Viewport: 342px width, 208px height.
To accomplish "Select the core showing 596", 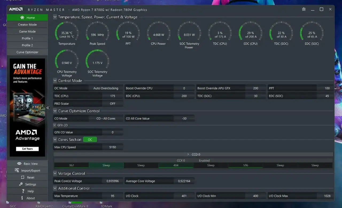I will pos(246,165).
